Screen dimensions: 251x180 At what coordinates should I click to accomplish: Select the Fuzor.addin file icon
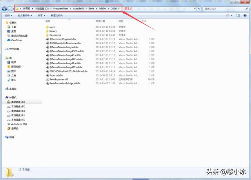click(47, 75)
